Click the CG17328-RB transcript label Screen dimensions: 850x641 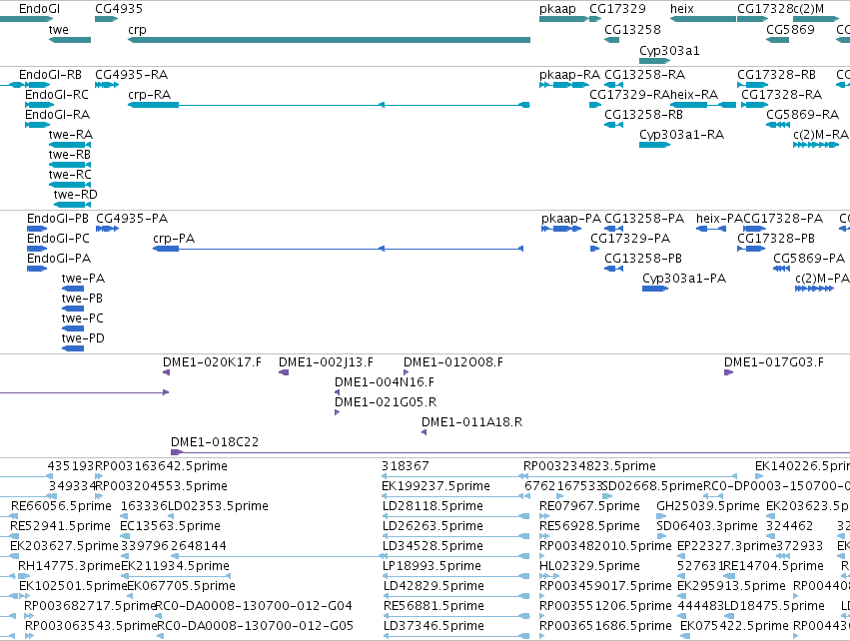coord(776,75)
